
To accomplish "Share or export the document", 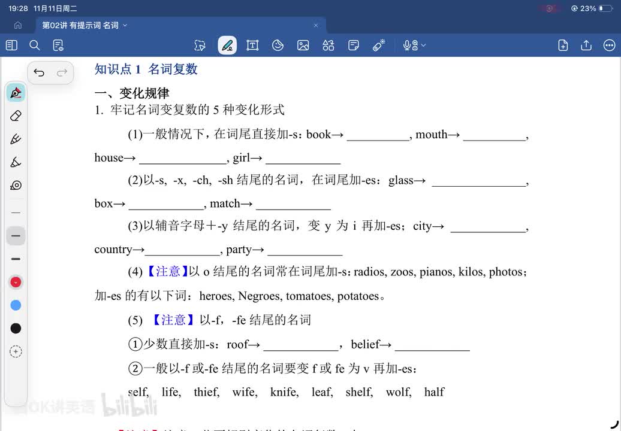I will pos(586,45).
